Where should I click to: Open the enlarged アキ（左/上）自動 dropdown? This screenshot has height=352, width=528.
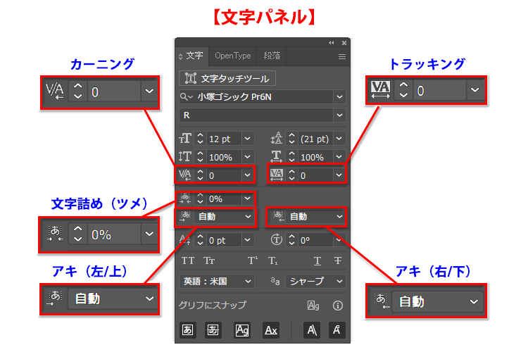(113, 298)
